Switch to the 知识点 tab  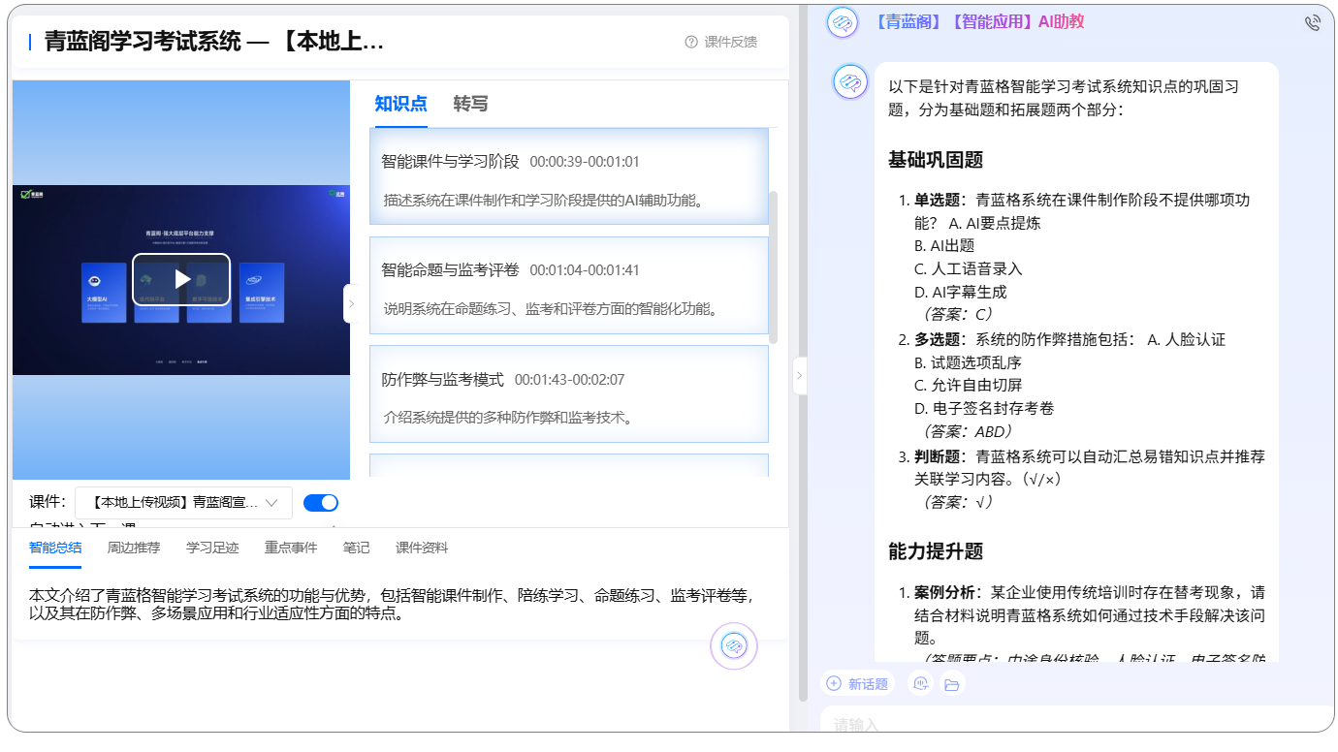click(401, 104)
